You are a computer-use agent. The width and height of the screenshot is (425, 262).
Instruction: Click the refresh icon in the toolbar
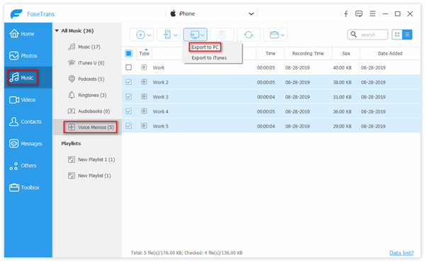click(x=249, y=35)
